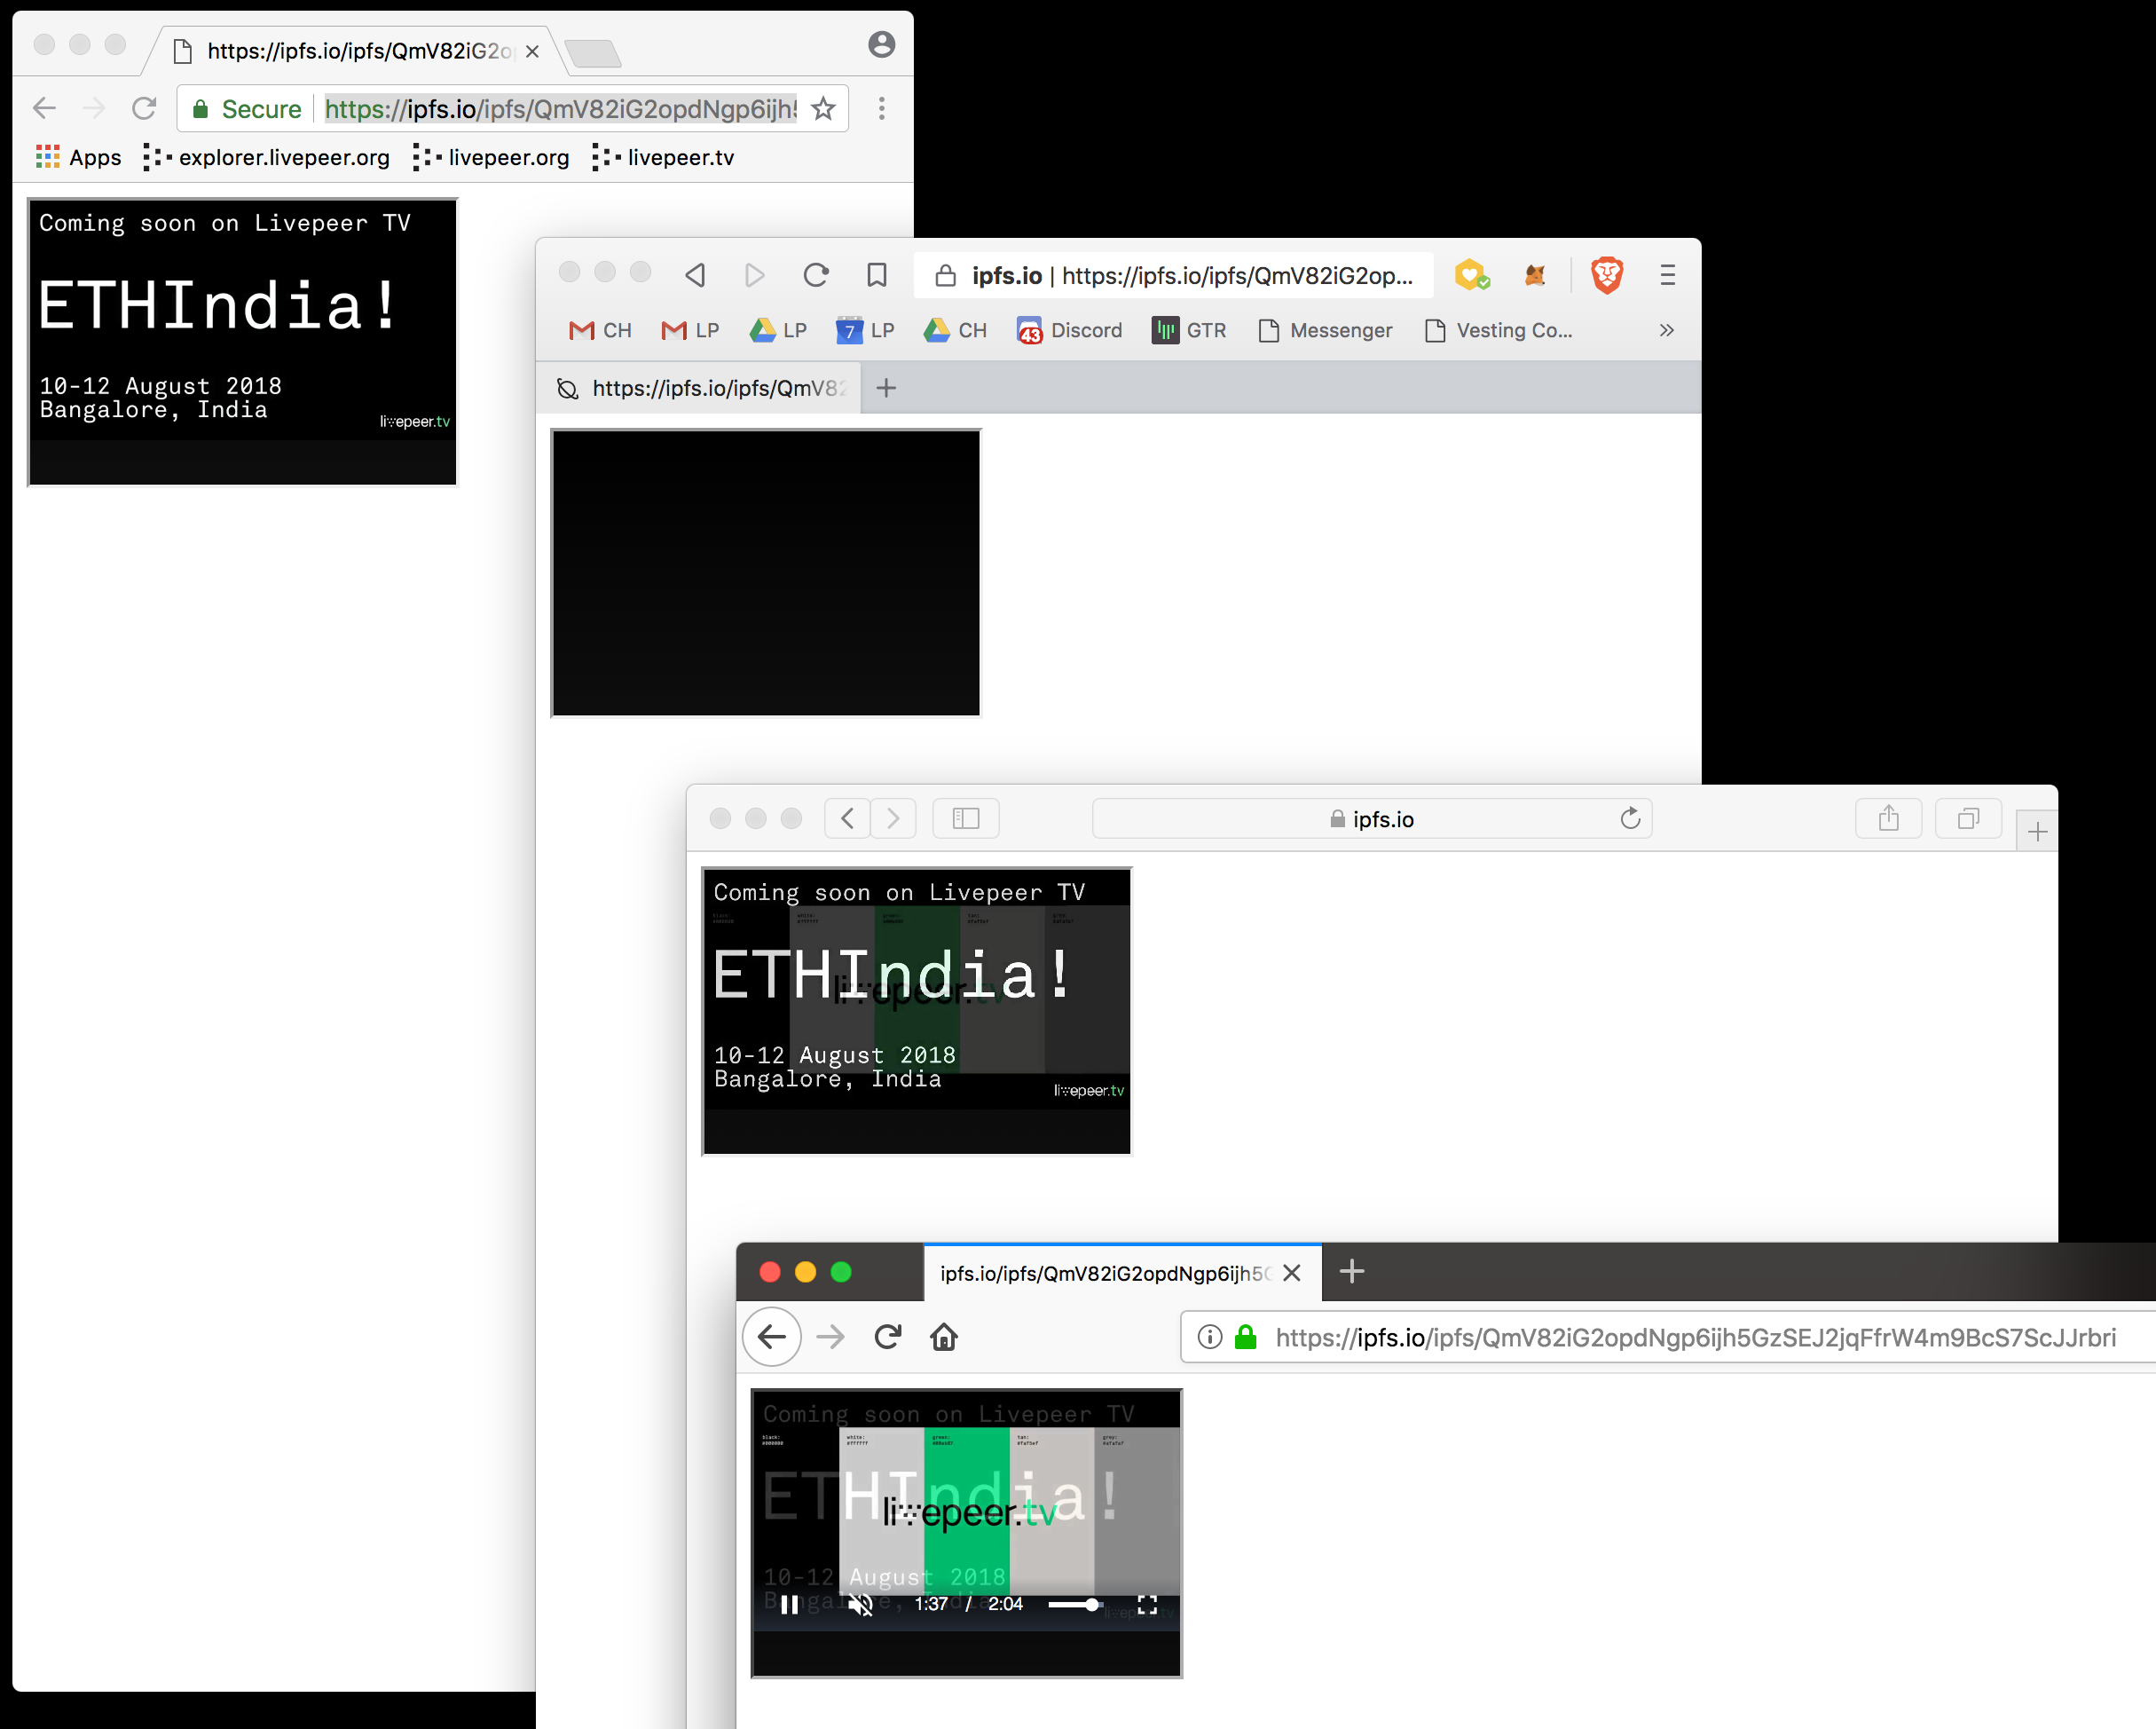The image size is (2156, 1729).
Task: Open Chrome profile avatar icon
Action: [881, 44]
